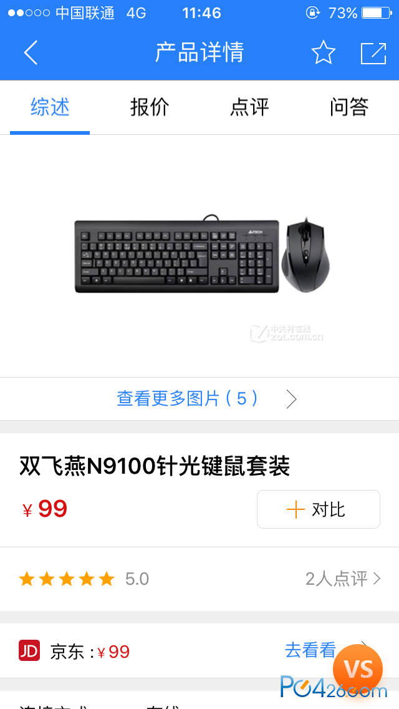Click the orange plus icon for 对比
The image size is (399, 709).
pos(296,509)
